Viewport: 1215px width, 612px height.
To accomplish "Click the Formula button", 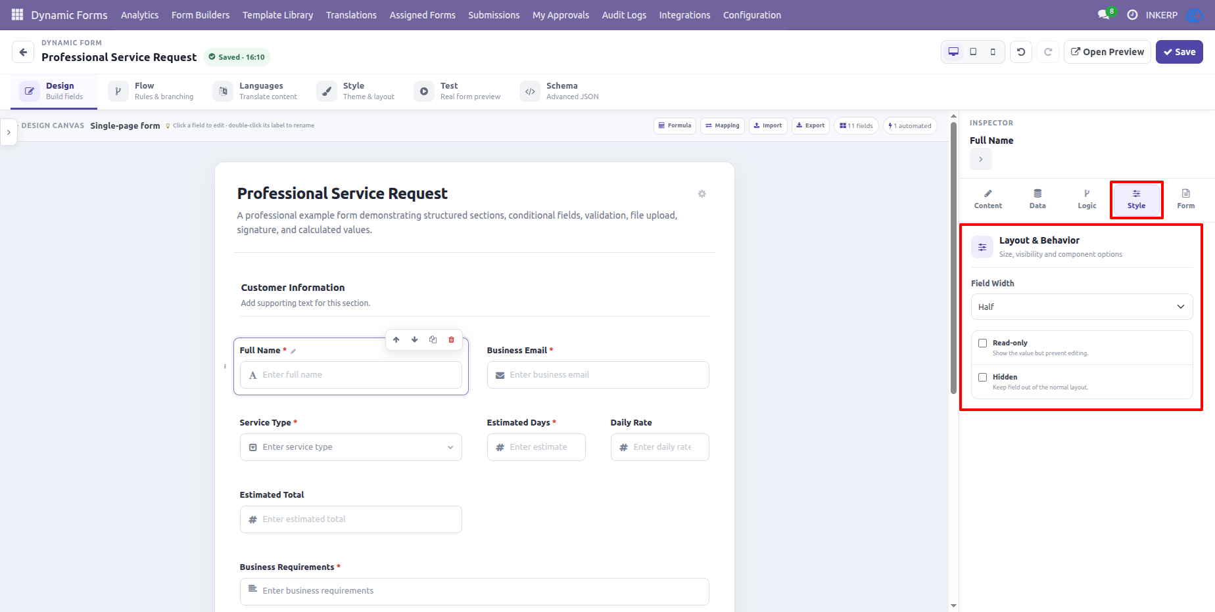I will click(x=675, y=125).
